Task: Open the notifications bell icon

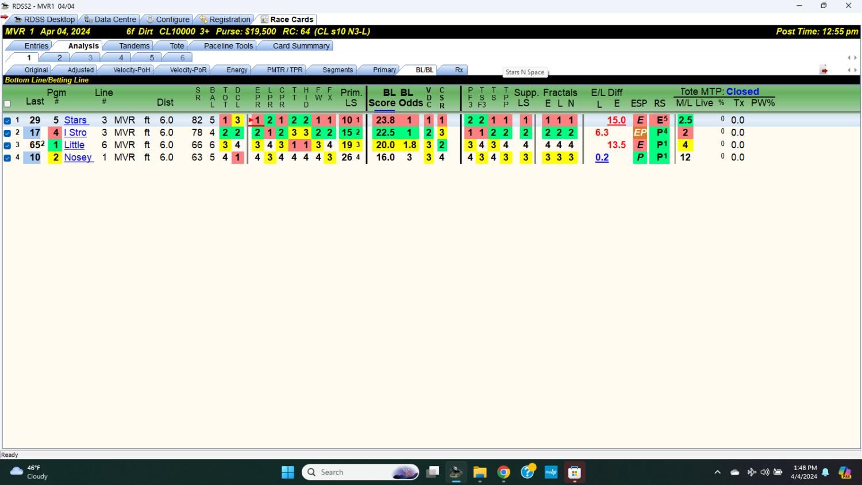Action: click(825, 472)
